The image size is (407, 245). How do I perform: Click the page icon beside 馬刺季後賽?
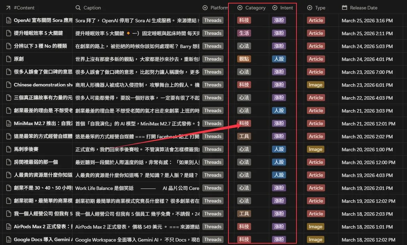[x=9, y=149]
